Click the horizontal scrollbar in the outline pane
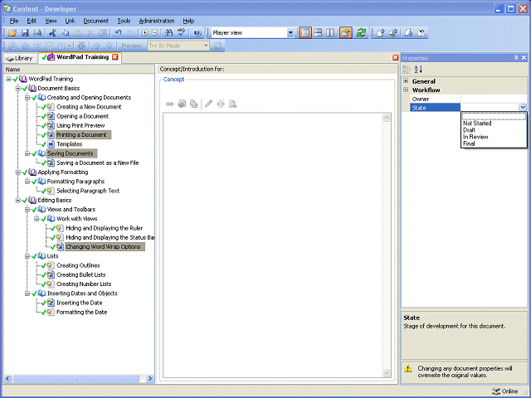Screen dimensions: 531x398 point(76,378)
